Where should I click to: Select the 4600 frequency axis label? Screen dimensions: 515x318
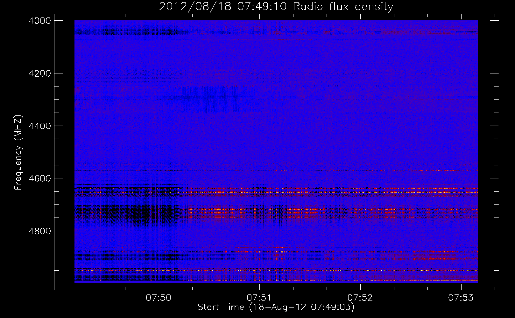pyautogui.click(x=40, y=178)
